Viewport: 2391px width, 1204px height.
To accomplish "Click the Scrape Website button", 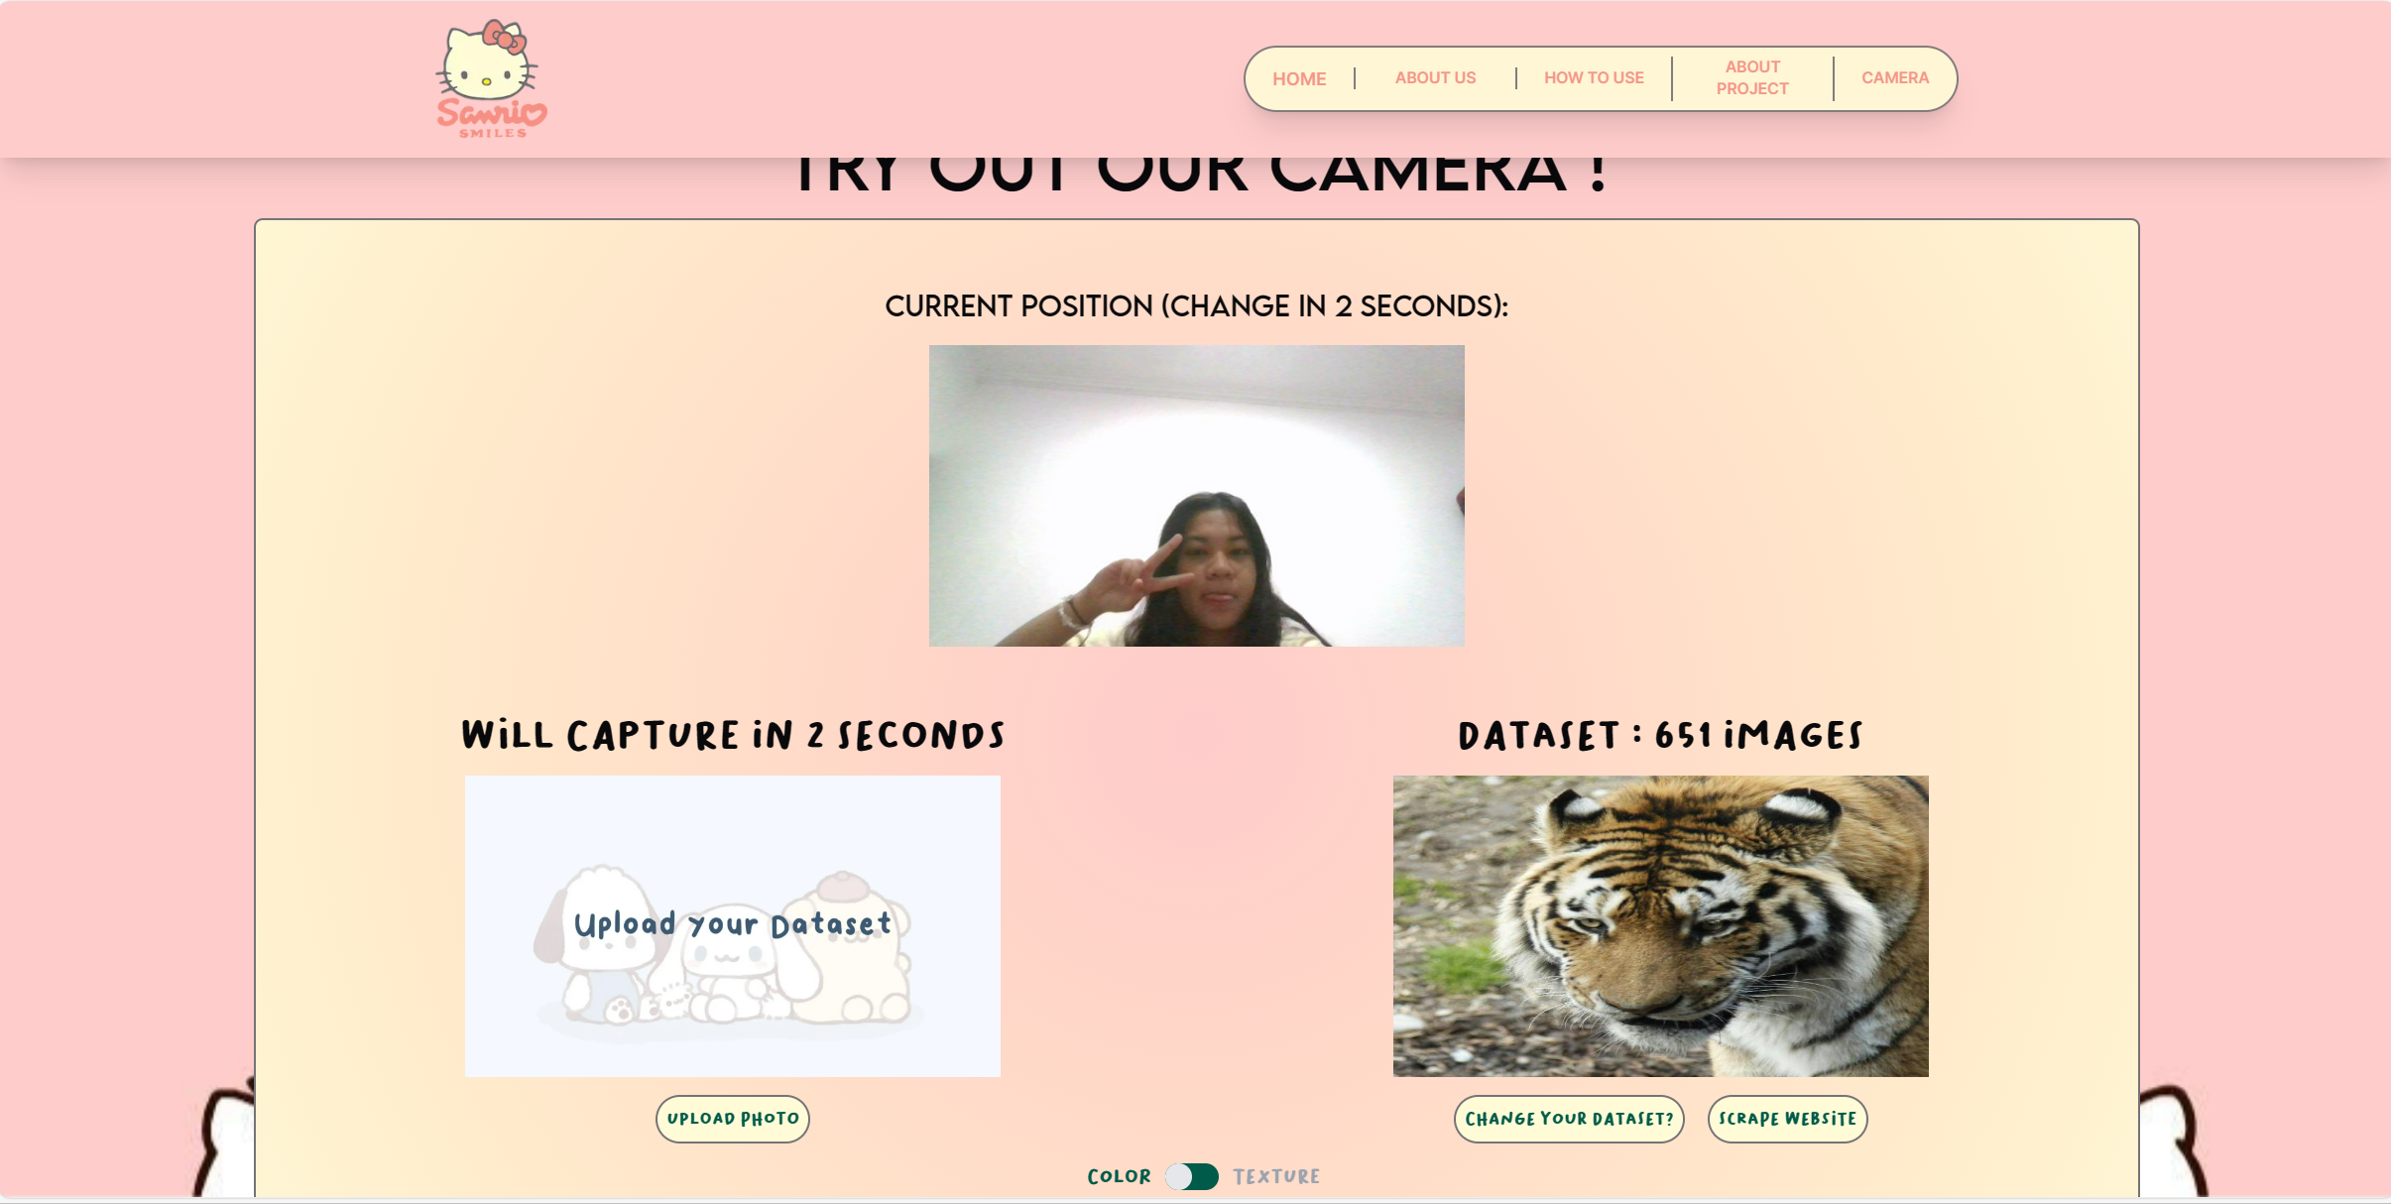I will (1787, 1119).
